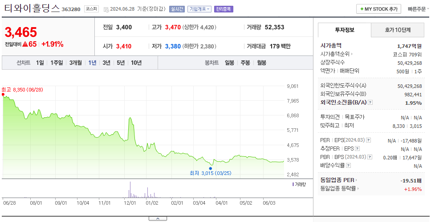
Task: Collapse the chart panel using the bottom chevron
Action: pyautogui.click(x=158, y=219)
